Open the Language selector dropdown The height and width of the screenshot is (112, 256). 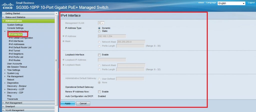(231, 3)
